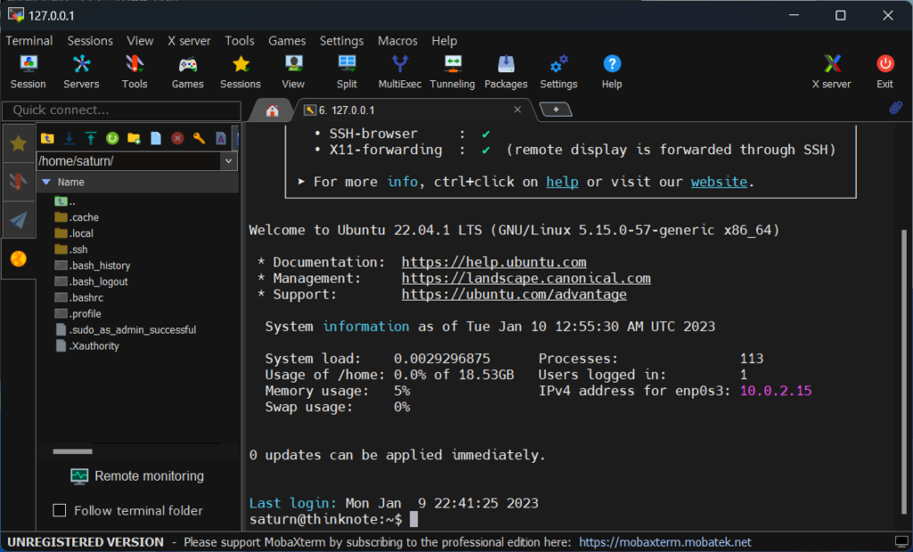913x552 pixels.
Task: Open the star Sessions sidebar tab
Action: coord(19,144)
